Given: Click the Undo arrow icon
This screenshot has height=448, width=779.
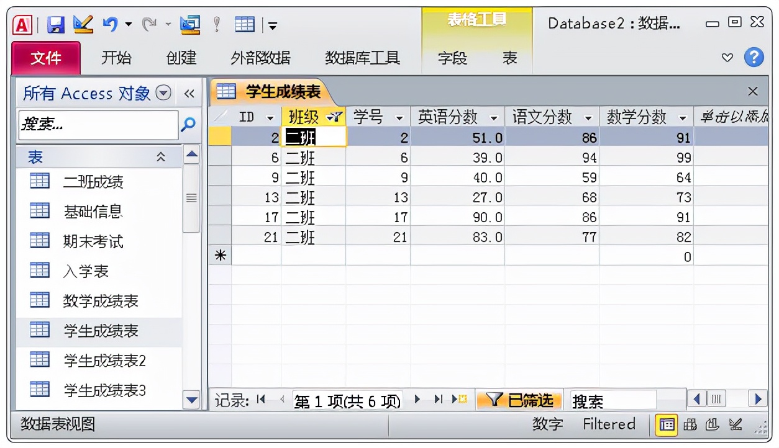Looking at the screenshot, I should click(110, 24).
